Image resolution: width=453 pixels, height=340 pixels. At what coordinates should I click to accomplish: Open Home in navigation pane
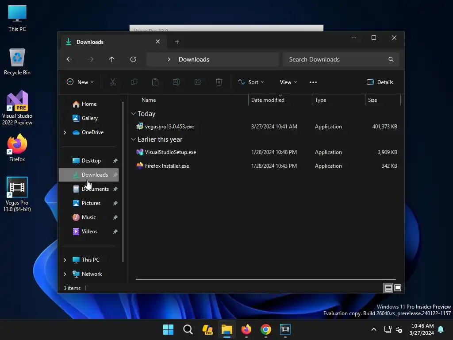coord(88,104)
